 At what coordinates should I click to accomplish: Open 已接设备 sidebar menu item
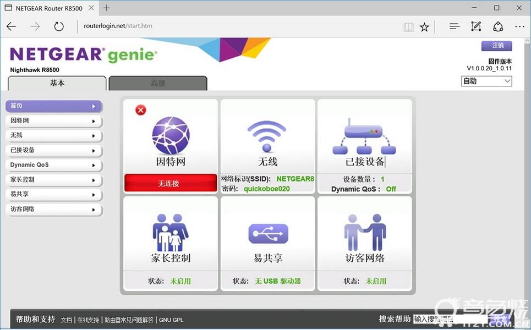point(53,150)
